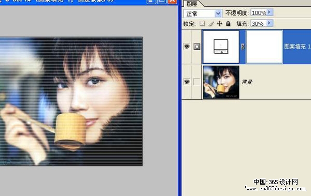Click the 不透明度 100% input field

(259, 13)
